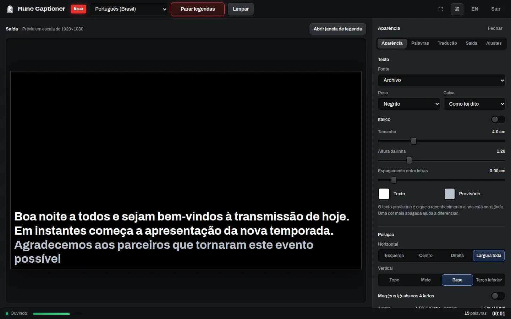
Task: Set vertical position to Topo
Action: pos(394,280)
